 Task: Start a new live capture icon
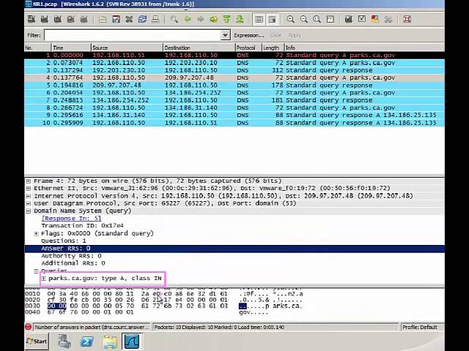(x=57, y=20)
